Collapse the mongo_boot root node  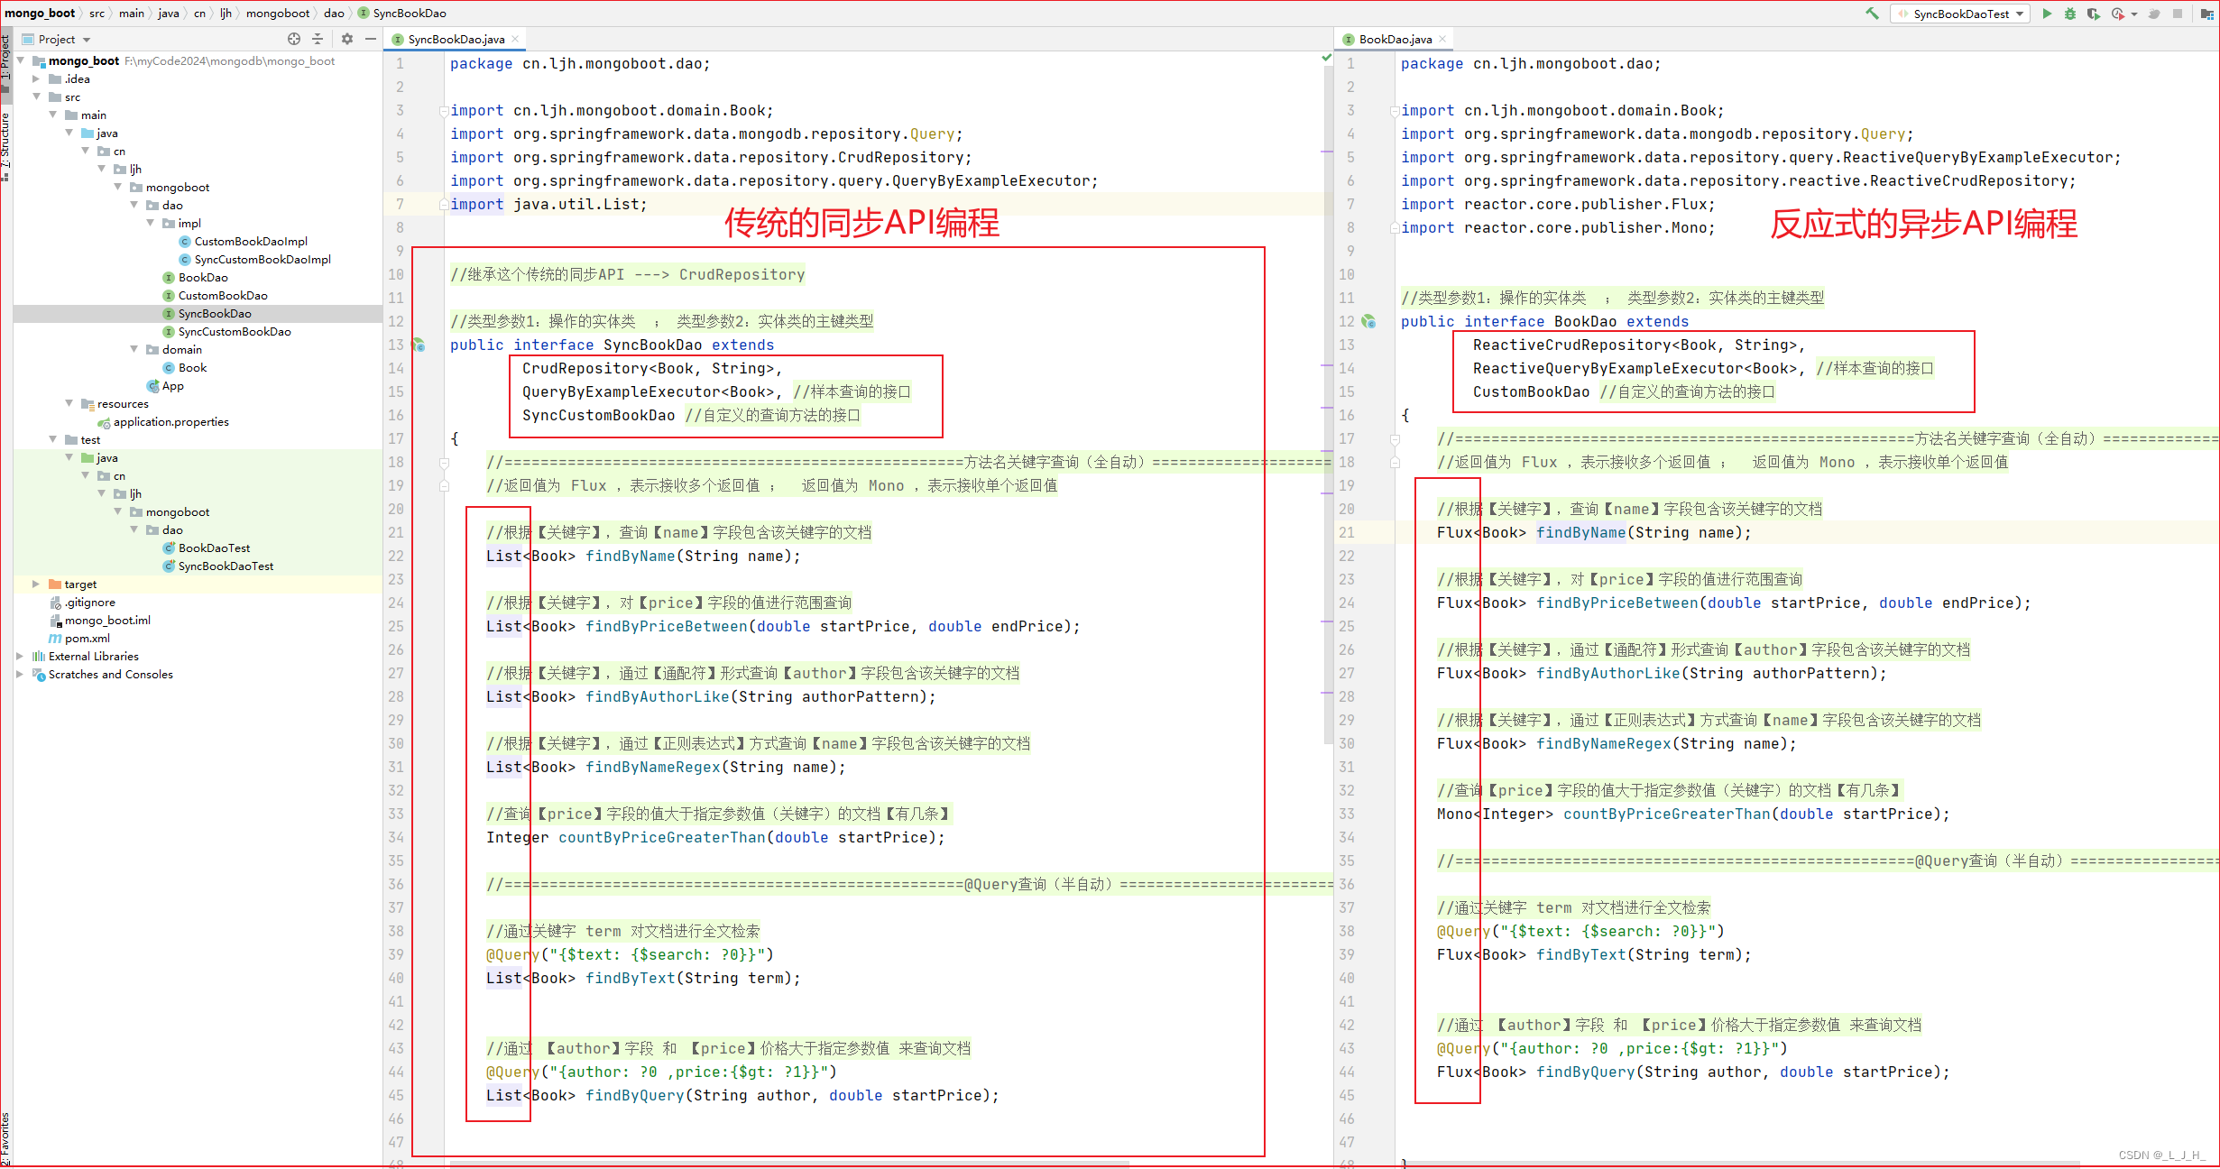coord(21,60)
